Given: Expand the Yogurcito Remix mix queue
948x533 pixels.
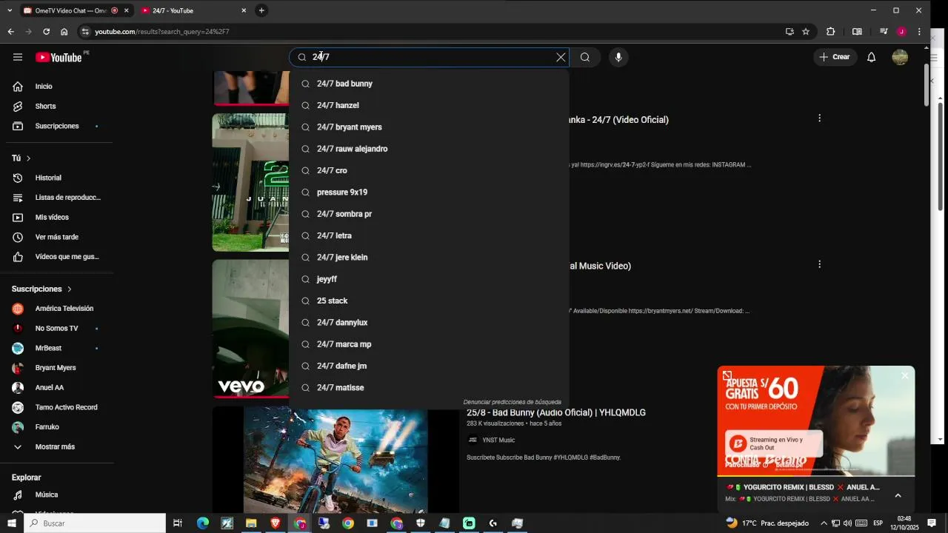Looking at the screenshot, I should point(898,495).
